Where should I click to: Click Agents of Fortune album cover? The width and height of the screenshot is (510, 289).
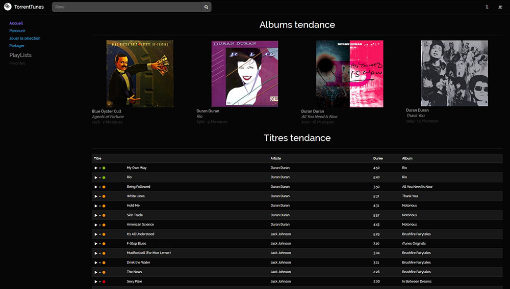140,74
